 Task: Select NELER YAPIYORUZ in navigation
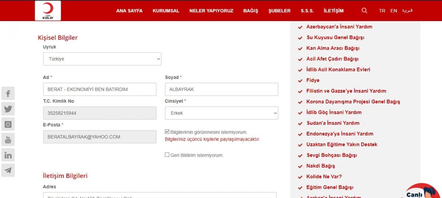pyautogui.click(x=211, y=11)
